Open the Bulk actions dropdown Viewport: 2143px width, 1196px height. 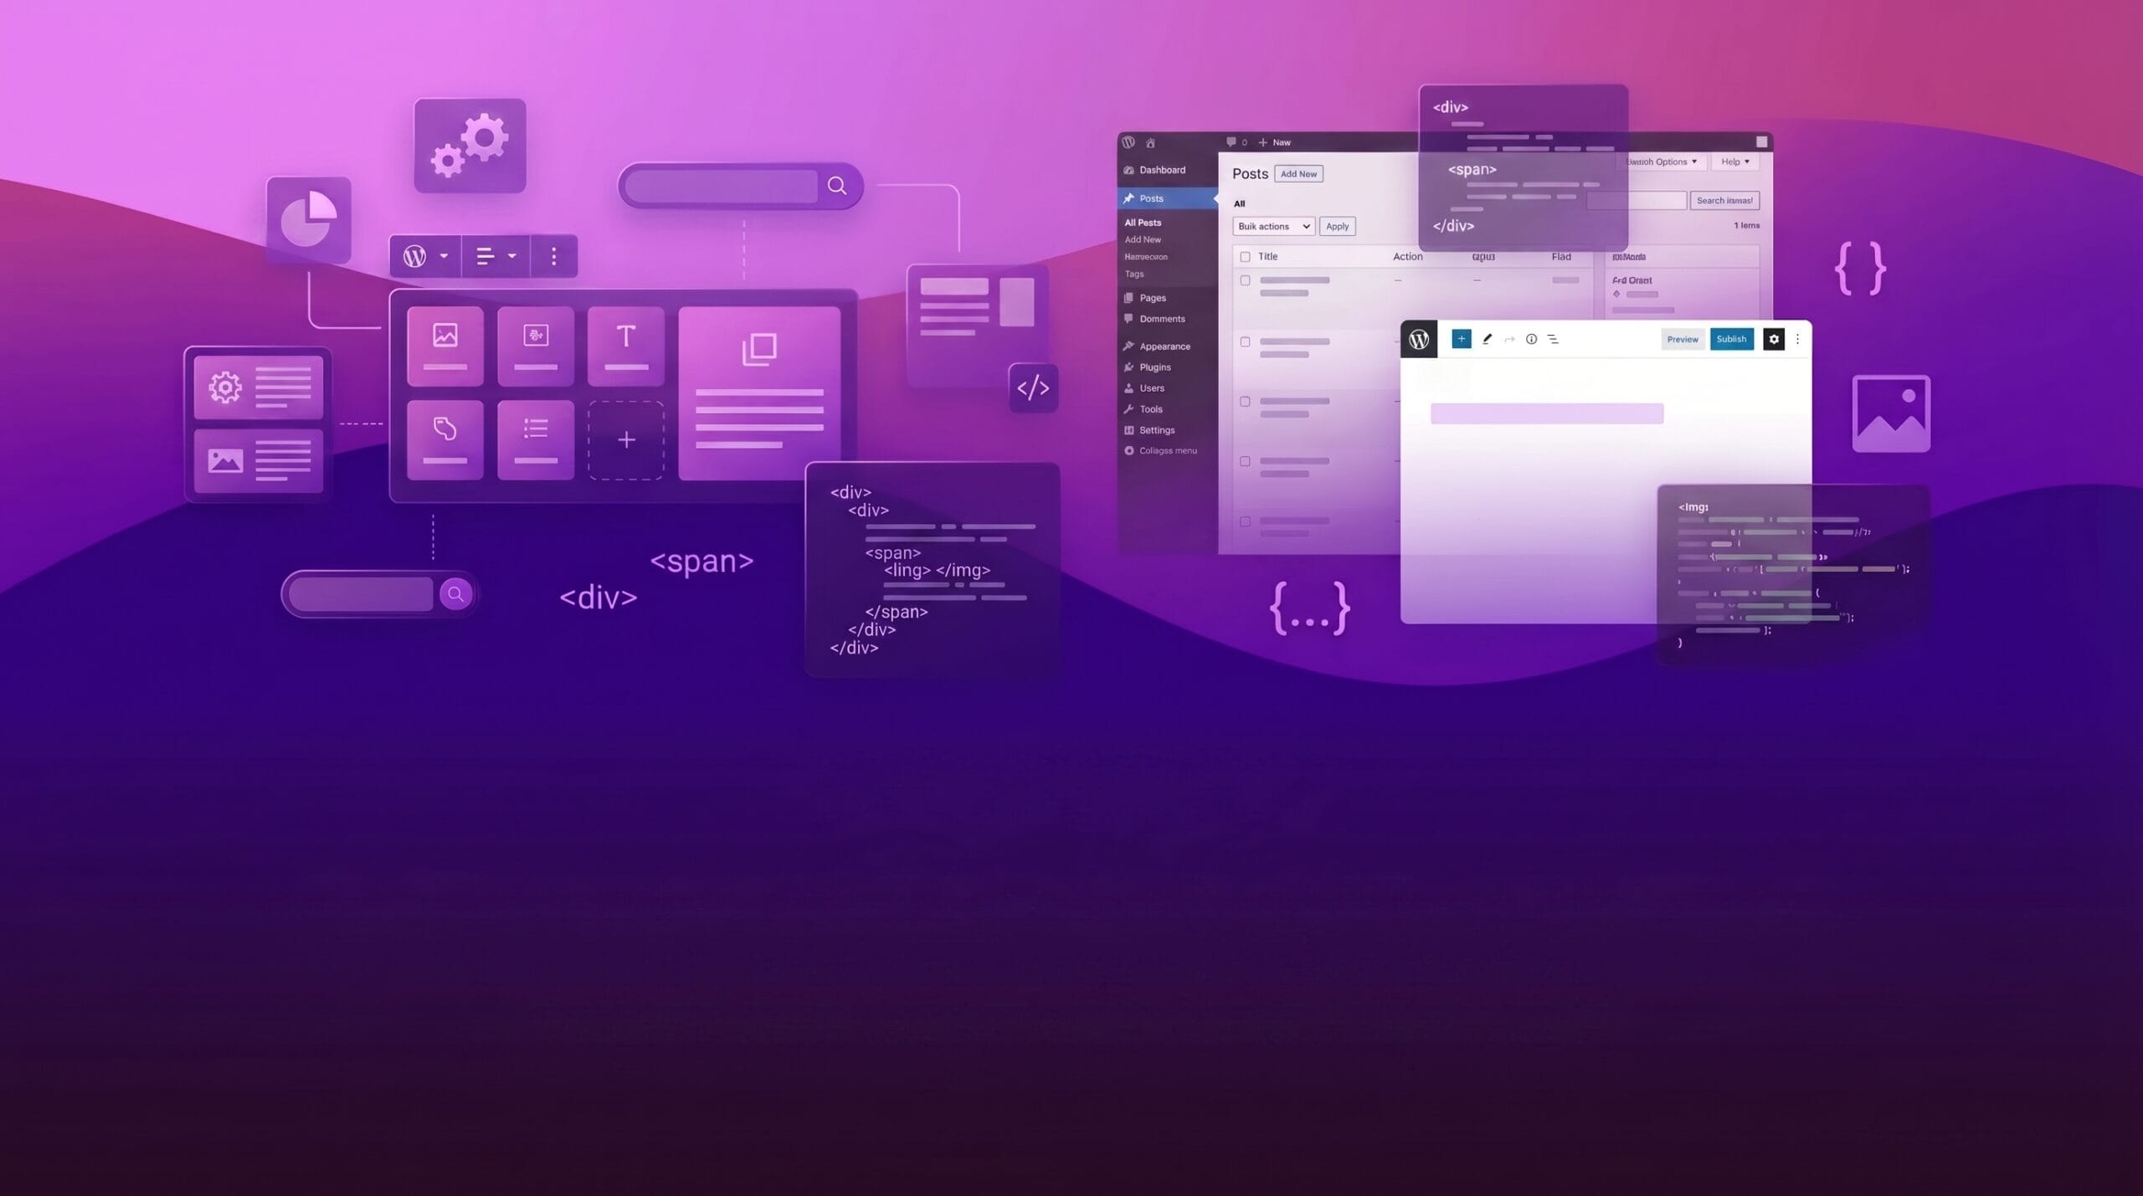pyautogui.click(x=1273, y=226)
